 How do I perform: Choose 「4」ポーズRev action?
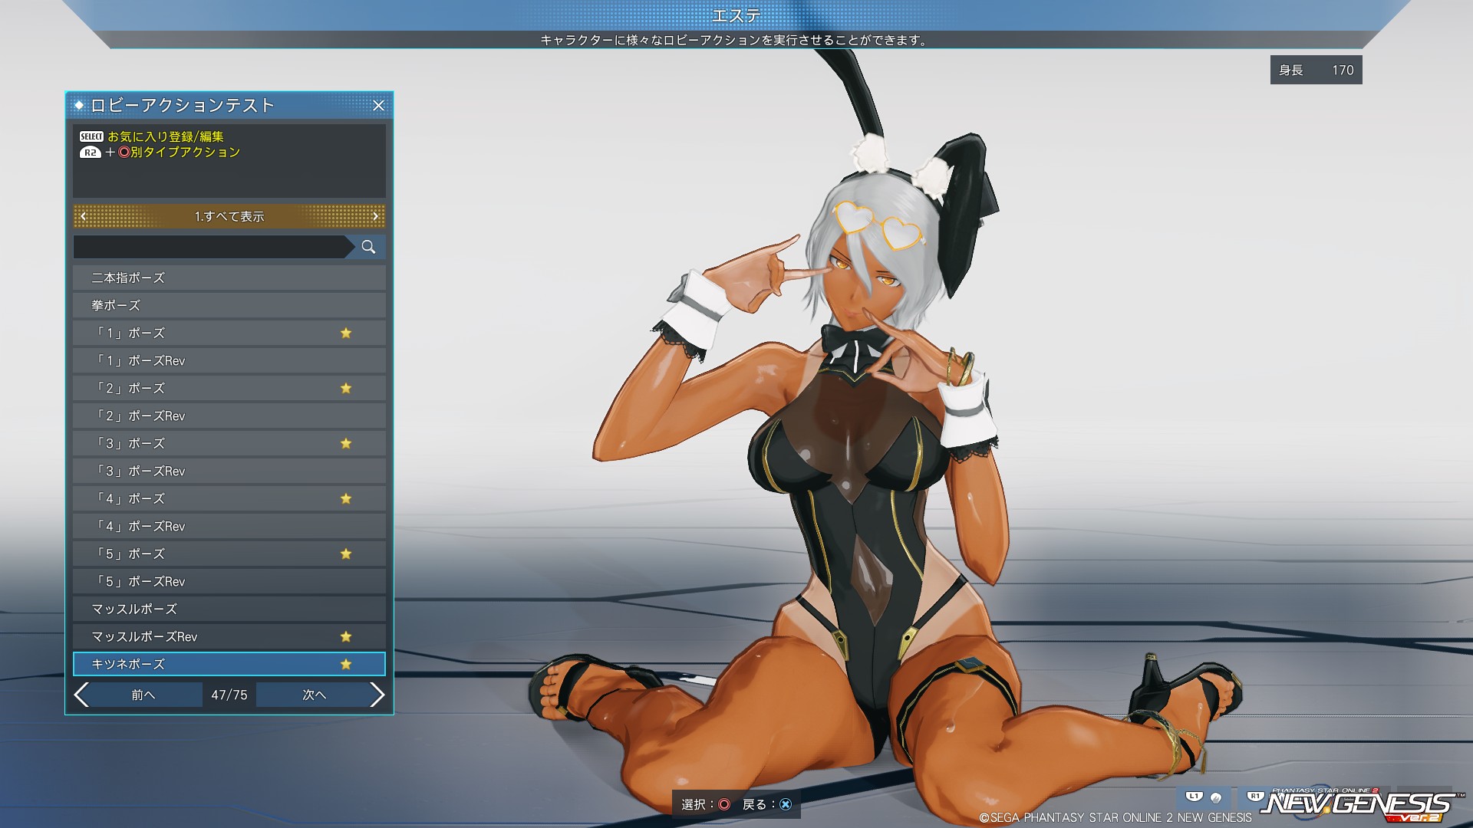pyautogui.click(x=229, y=526)
